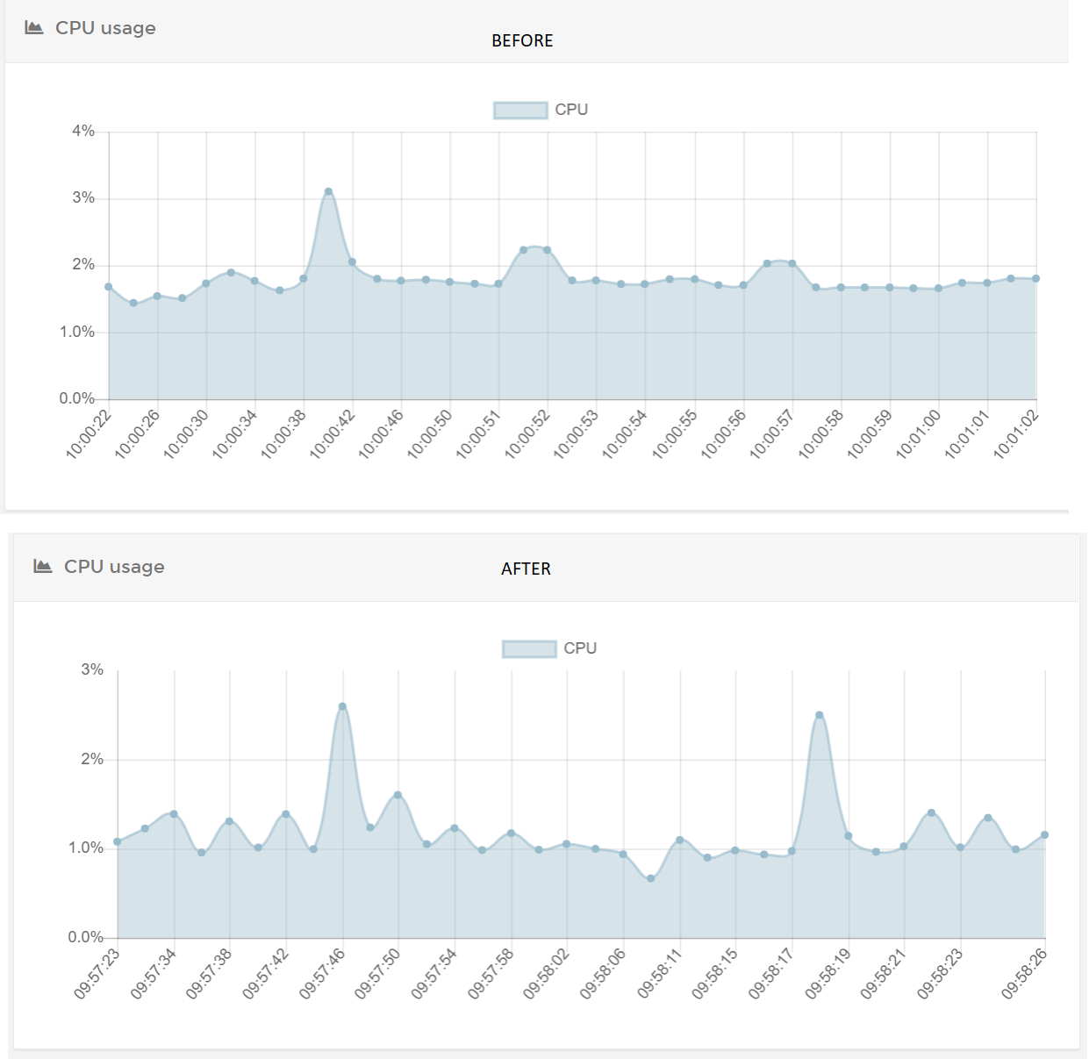Click the 3% y-axis label in the AFTER chart

pos(92,669)
